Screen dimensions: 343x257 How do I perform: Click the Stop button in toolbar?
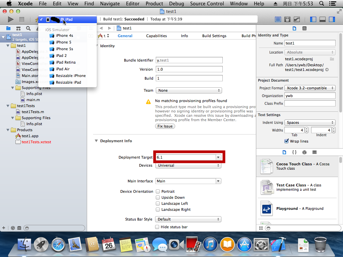[x=22, y=19]
